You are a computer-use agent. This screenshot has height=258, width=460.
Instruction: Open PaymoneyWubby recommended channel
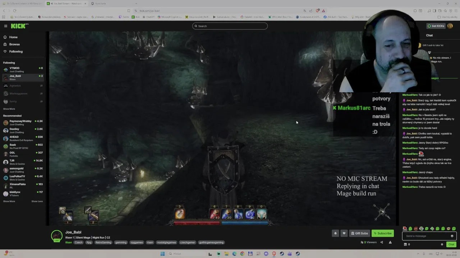(23, 123)
